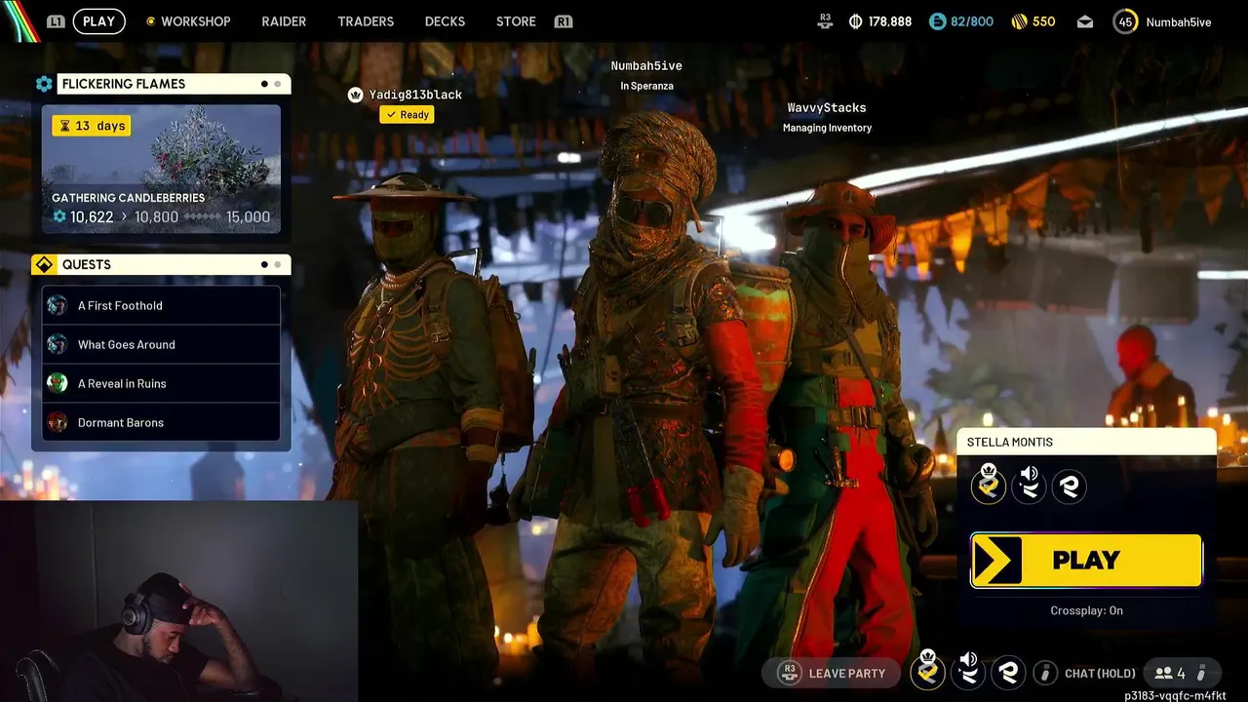The image size is (1248, 702).
Task: Open A Reveal in Ruins quest
Action: pos(161,383)
